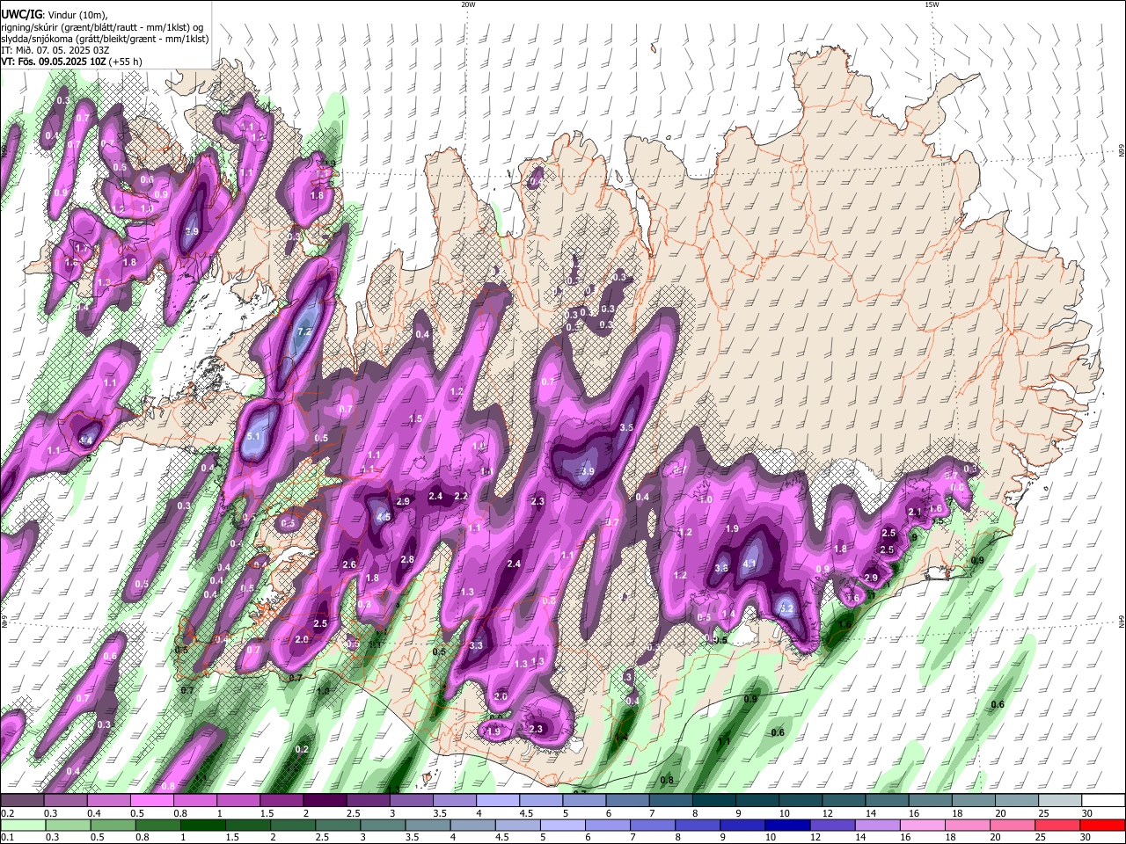This screenshot has width=1126, height=844.
Task: Select the hot pink rain-scale swatch starting at 18
Action: coord(968,825)
